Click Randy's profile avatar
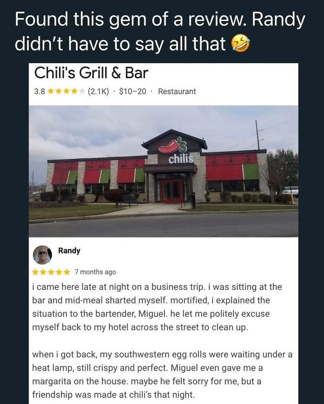Image resolution: width=324 pixels, height=404 pixels. (x=42, y=255)
